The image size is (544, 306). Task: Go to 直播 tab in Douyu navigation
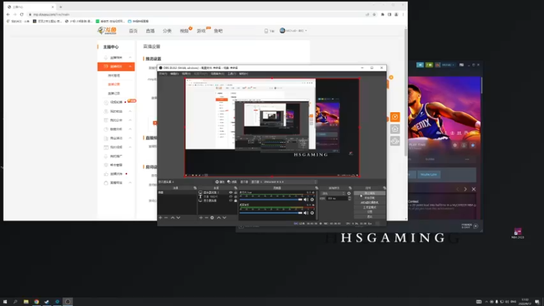tap(150, 31)
